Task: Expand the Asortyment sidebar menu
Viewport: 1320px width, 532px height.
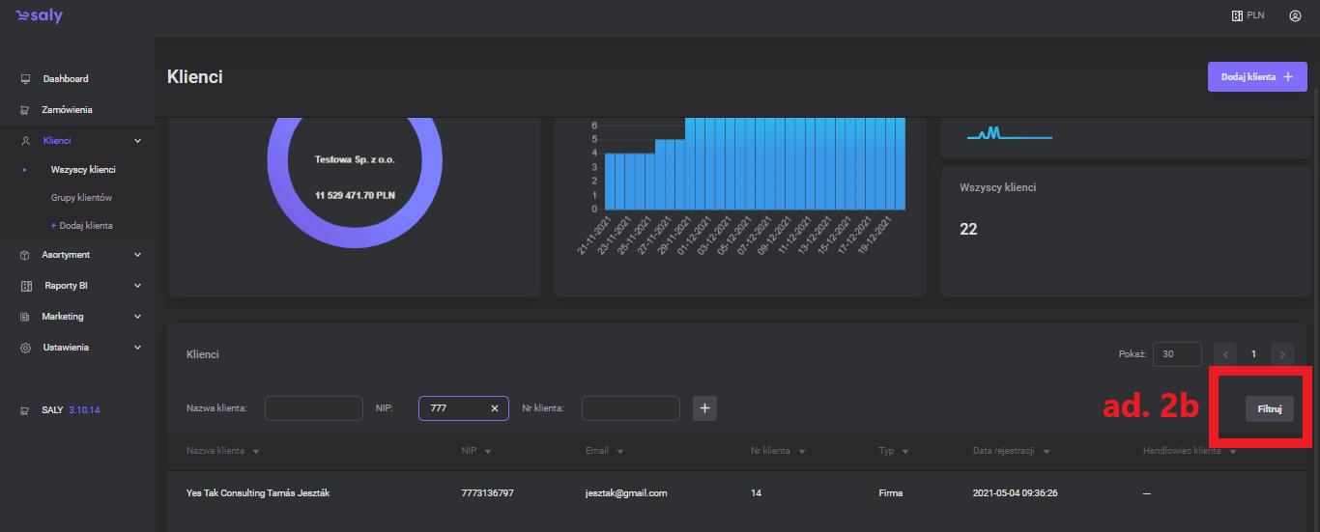Action: click(x=137, y=255)
